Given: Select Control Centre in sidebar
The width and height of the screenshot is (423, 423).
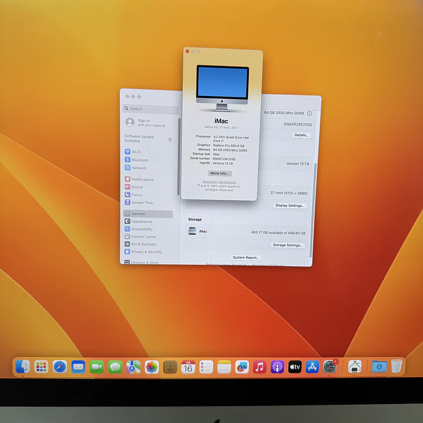Looking at the screenshot, I should (140, 237).
